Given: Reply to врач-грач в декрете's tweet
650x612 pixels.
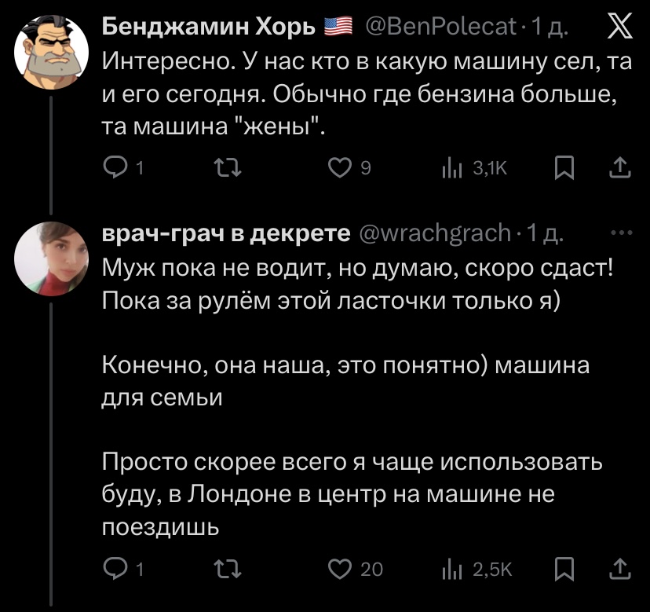Looking at the screenshot, I should click(115, 570).
